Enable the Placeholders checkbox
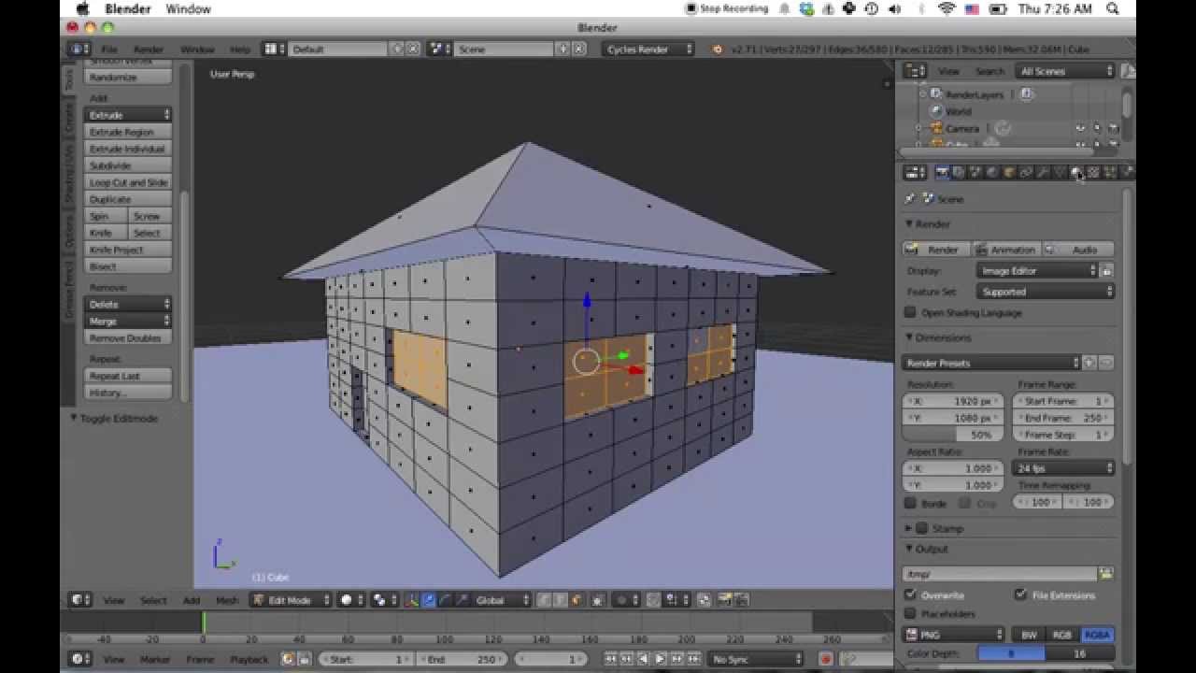Viewport: 1196px width, 673px height. 910,613
